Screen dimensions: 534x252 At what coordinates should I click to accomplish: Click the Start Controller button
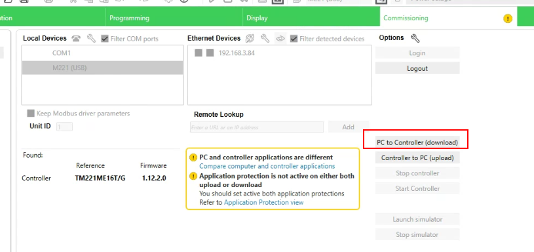[x=417, y=188]
